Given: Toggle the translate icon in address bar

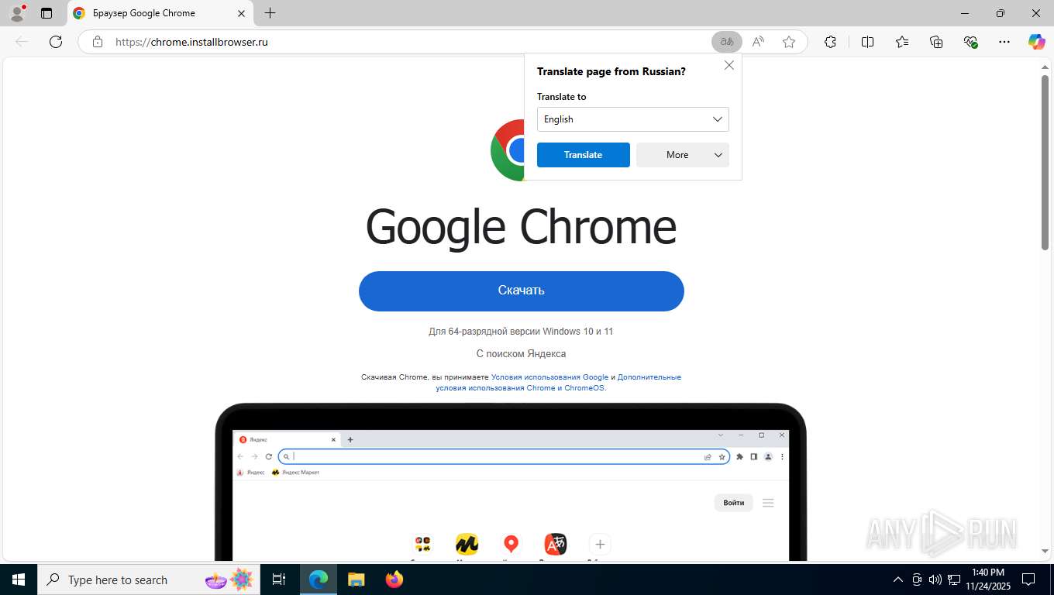Looking at the screenshot, I should coord(727,42).
